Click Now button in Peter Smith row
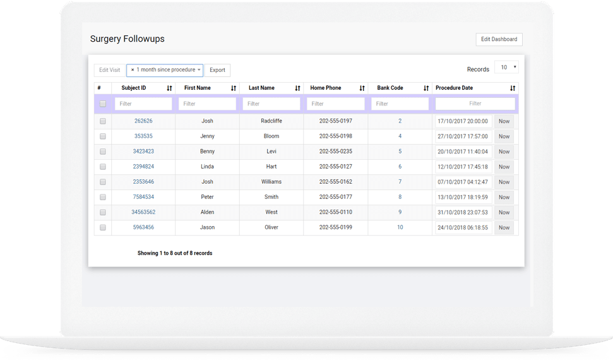The image size is (613, 360). click(x=504, y=198)
